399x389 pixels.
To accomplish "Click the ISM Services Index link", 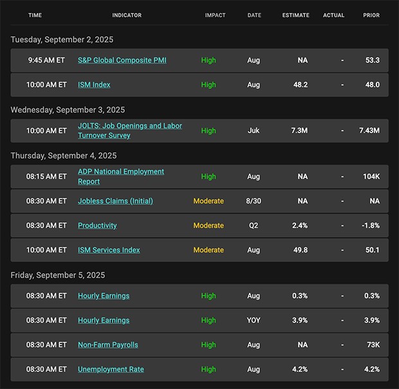I will tap(109, 250).
